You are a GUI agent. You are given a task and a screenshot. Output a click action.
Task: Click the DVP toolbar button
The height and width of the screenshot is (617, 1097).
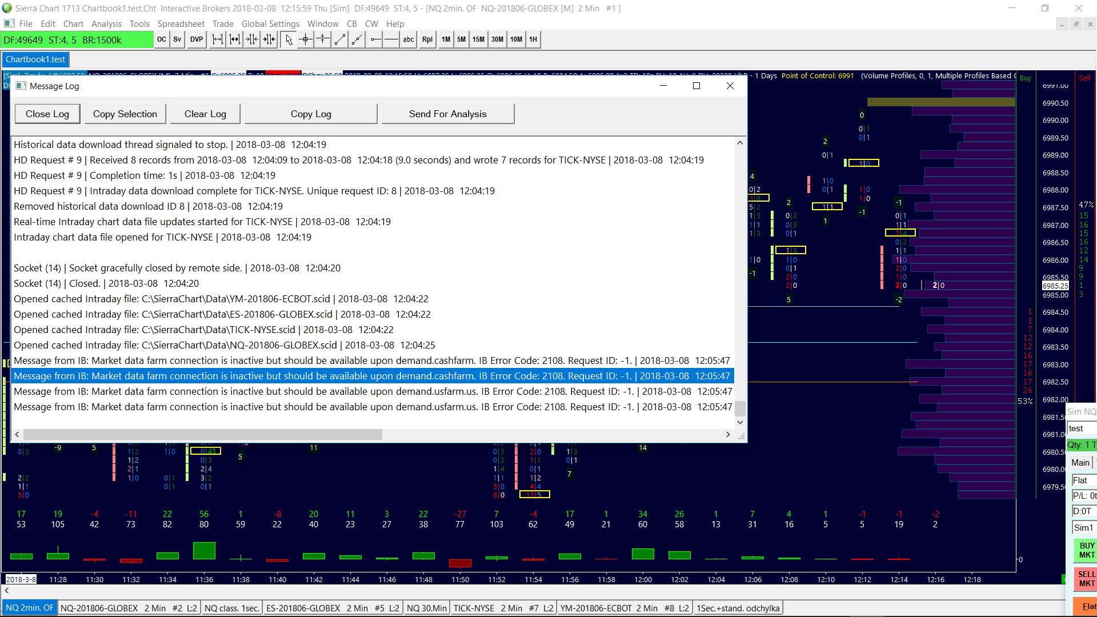[x=197, y=39]
